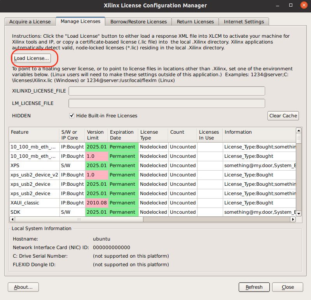Click the table's scroll up arrow
The width and height of the screenshot is (311, 300).
(x=299, y=131)
